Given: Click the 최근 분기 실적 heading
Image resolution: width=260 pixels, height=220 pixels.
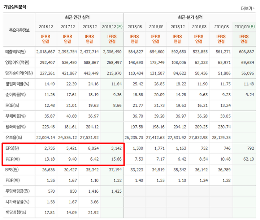Looking at the screenshot, I should [190, 17].
